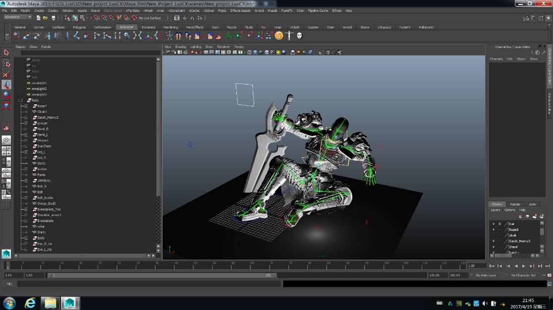This screenshot has height=310, width=553.
Task: Switch to Render layer tab
Action: tap(515, 204)
